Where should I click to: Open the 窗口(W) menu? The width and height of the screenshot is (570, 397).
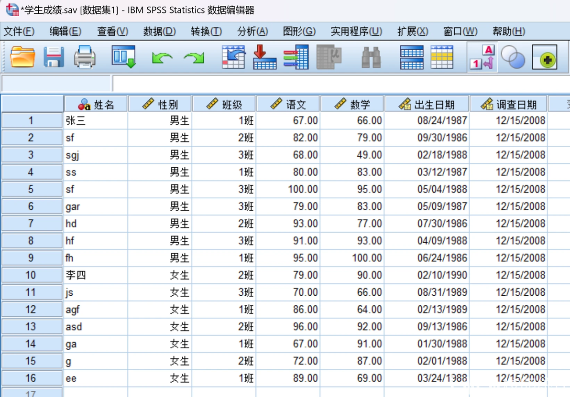pos(460,32)
